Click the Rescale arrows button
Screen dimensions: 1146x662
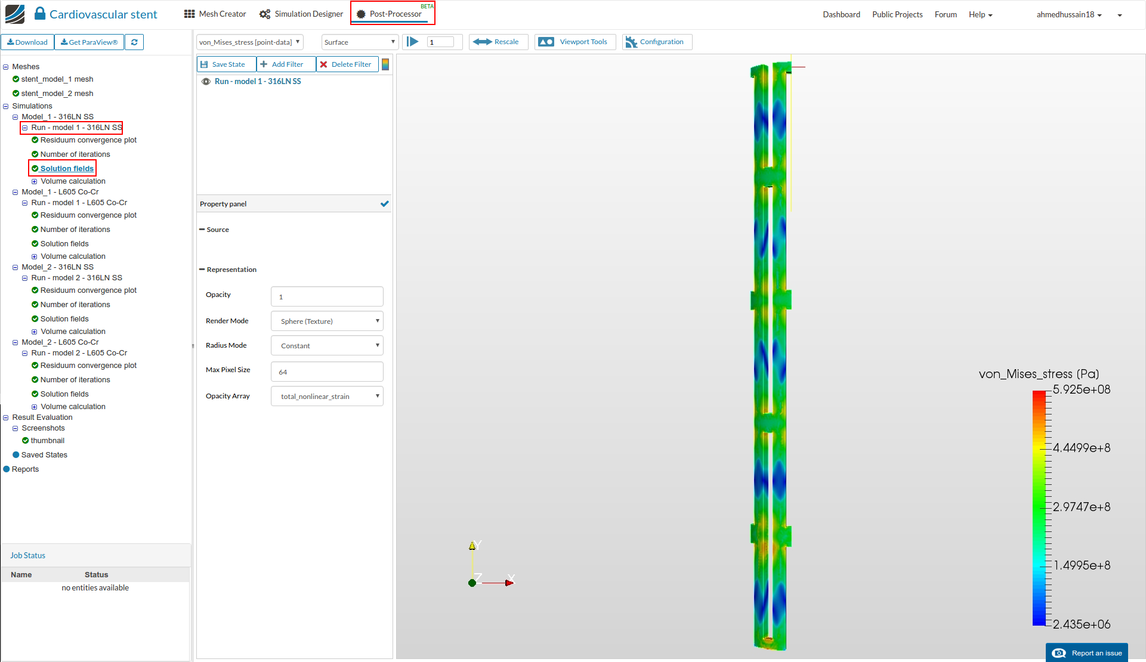(x=498, y=42)
